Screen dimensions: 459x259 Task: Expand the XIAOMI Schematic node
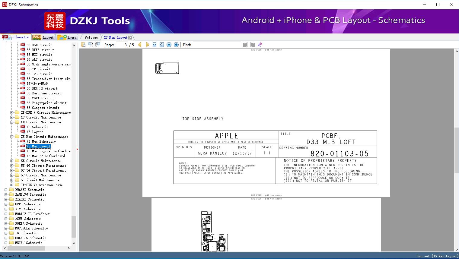click(6, 199)
